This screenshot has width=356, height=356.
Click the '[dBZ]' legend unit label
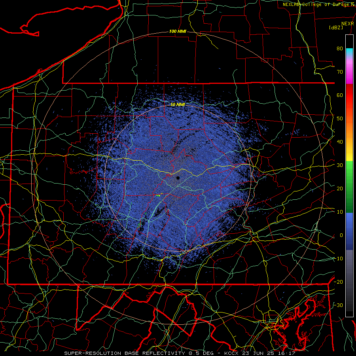click(336, 27)
